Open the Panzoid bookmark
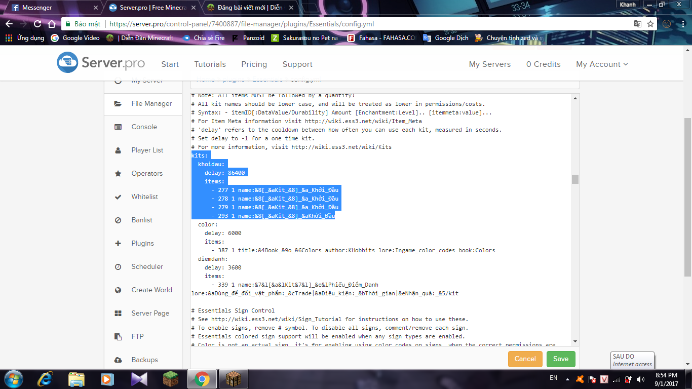 click(x=248, y=38)
